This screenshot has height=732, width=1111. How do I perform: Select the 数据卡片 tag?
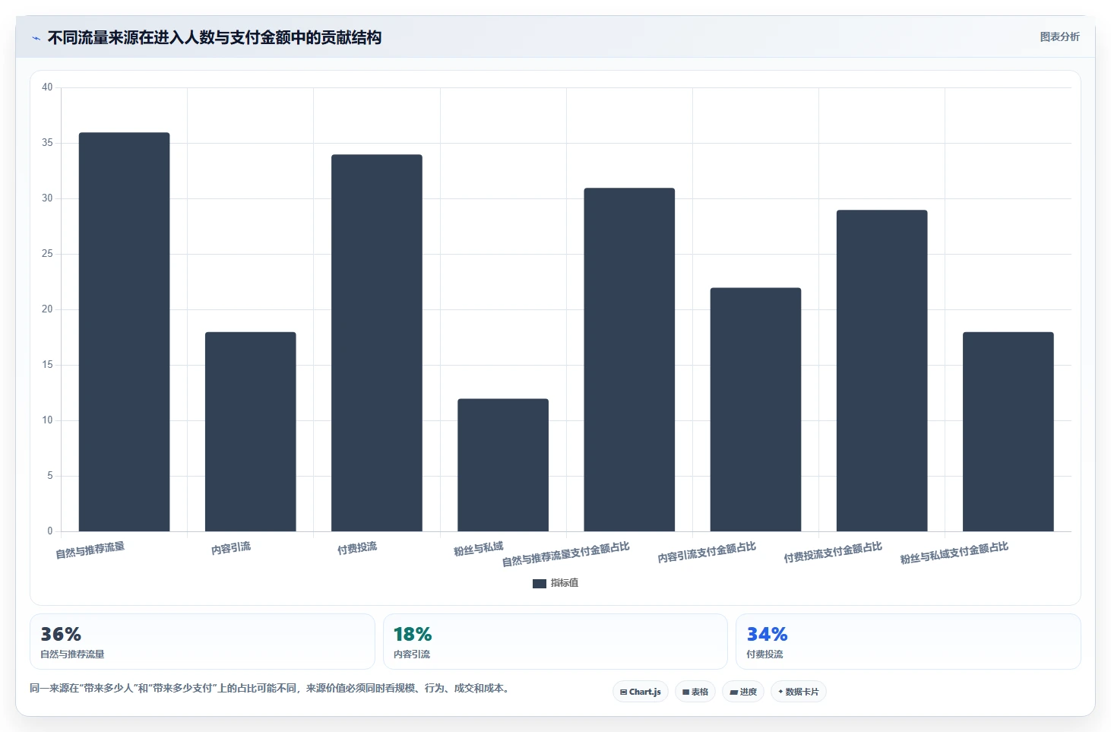799,692
